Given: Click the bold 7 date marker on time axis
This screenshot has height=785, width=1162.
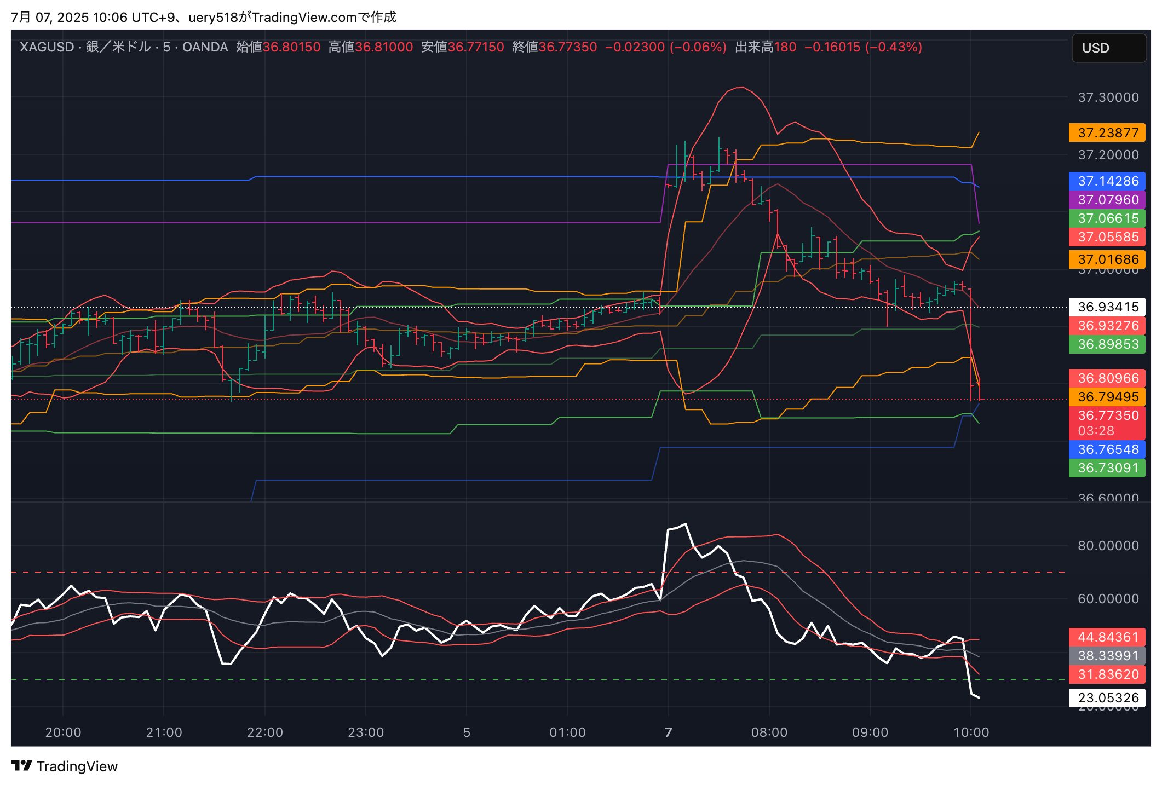Looking at the screenshot, I should point(668,732).
